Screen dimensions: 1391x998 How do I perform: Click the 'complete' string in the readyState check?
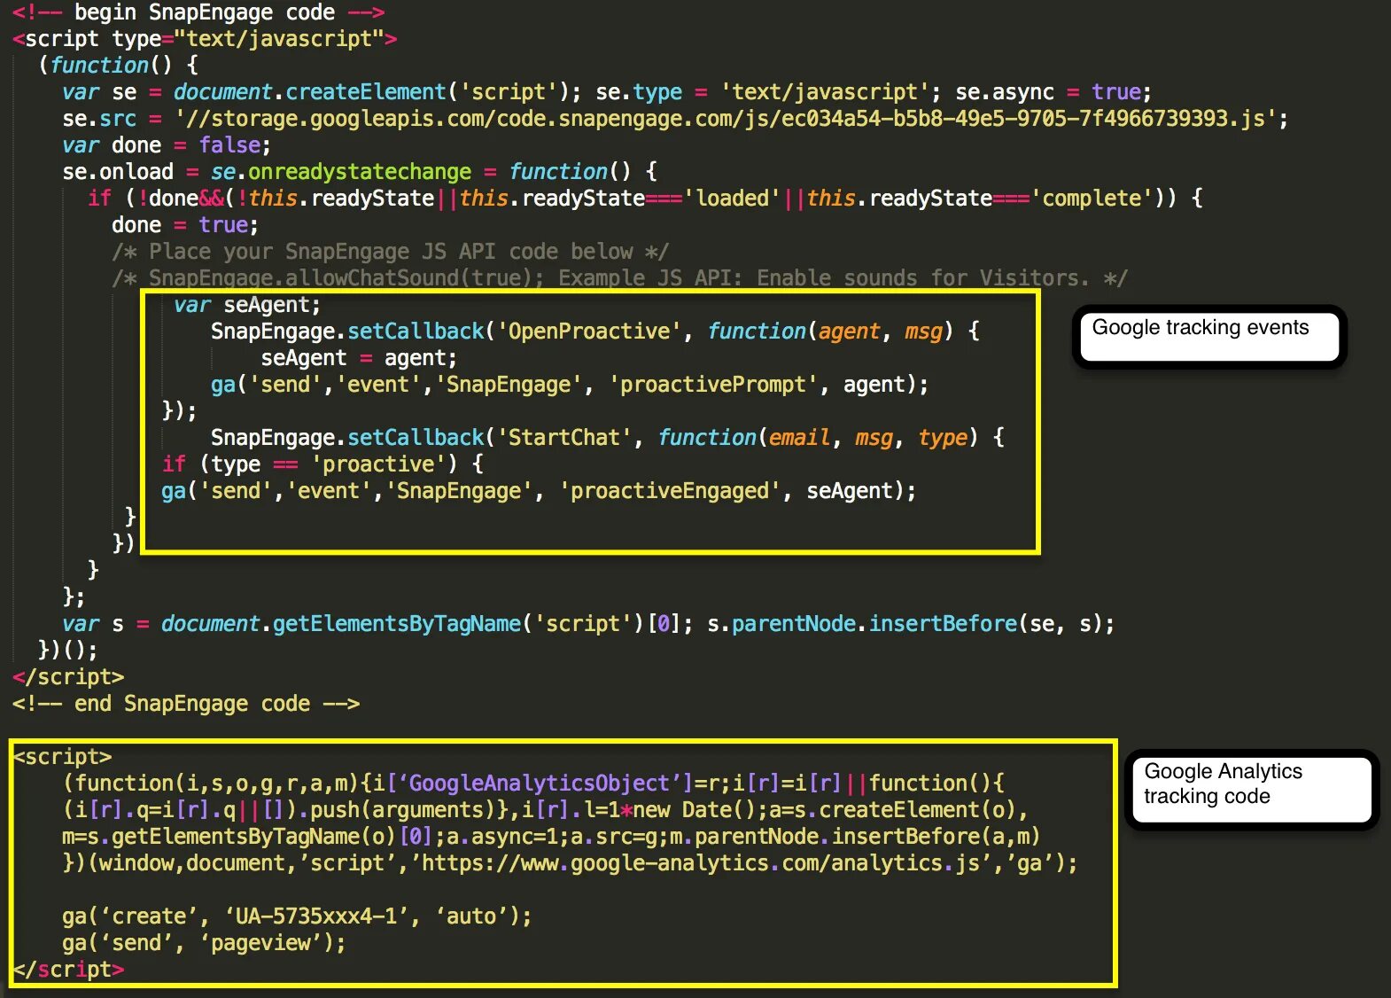(x=1091, y=199)
